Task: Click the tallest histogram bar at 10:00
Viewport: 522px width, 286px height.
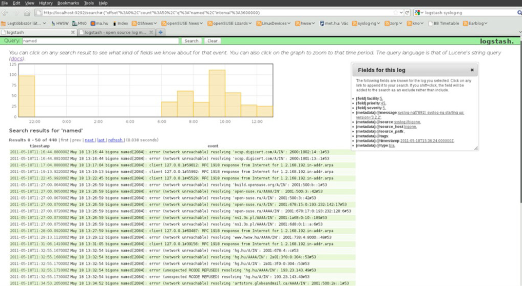Action: coord(217,93)
